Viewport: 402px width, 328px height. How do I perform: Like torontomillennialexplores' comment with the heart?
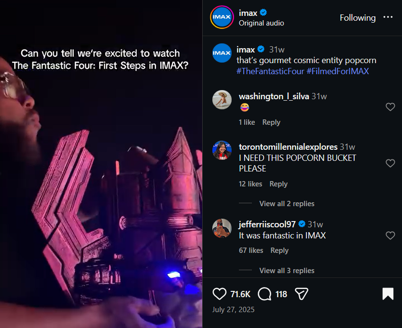point(390,163)
